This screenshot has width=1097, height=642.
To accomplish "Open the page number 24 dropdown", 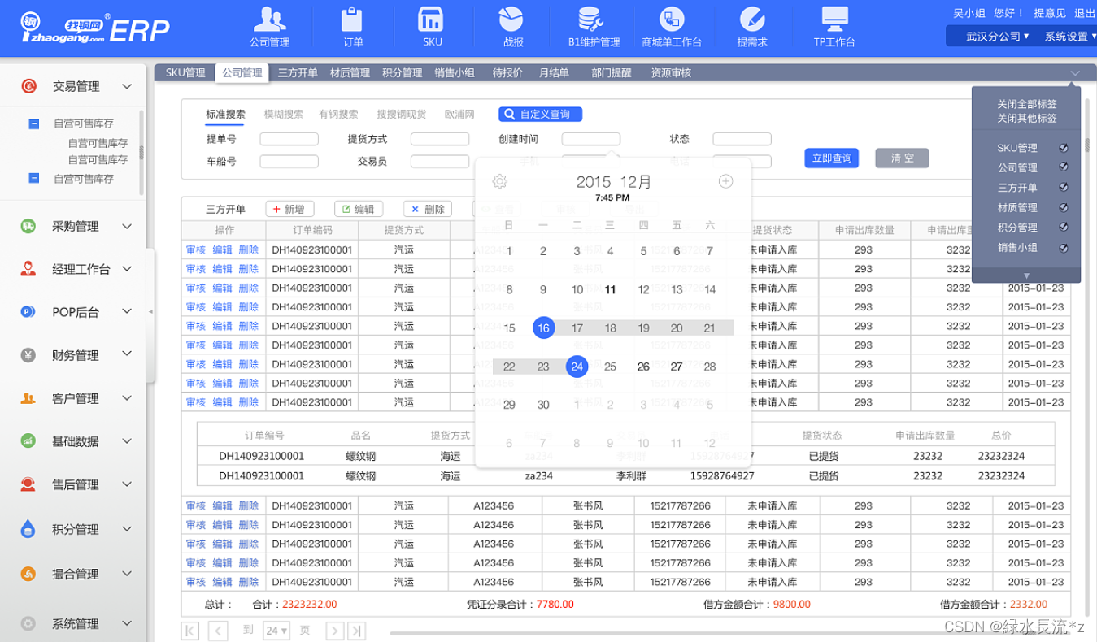I will [276, 631].
